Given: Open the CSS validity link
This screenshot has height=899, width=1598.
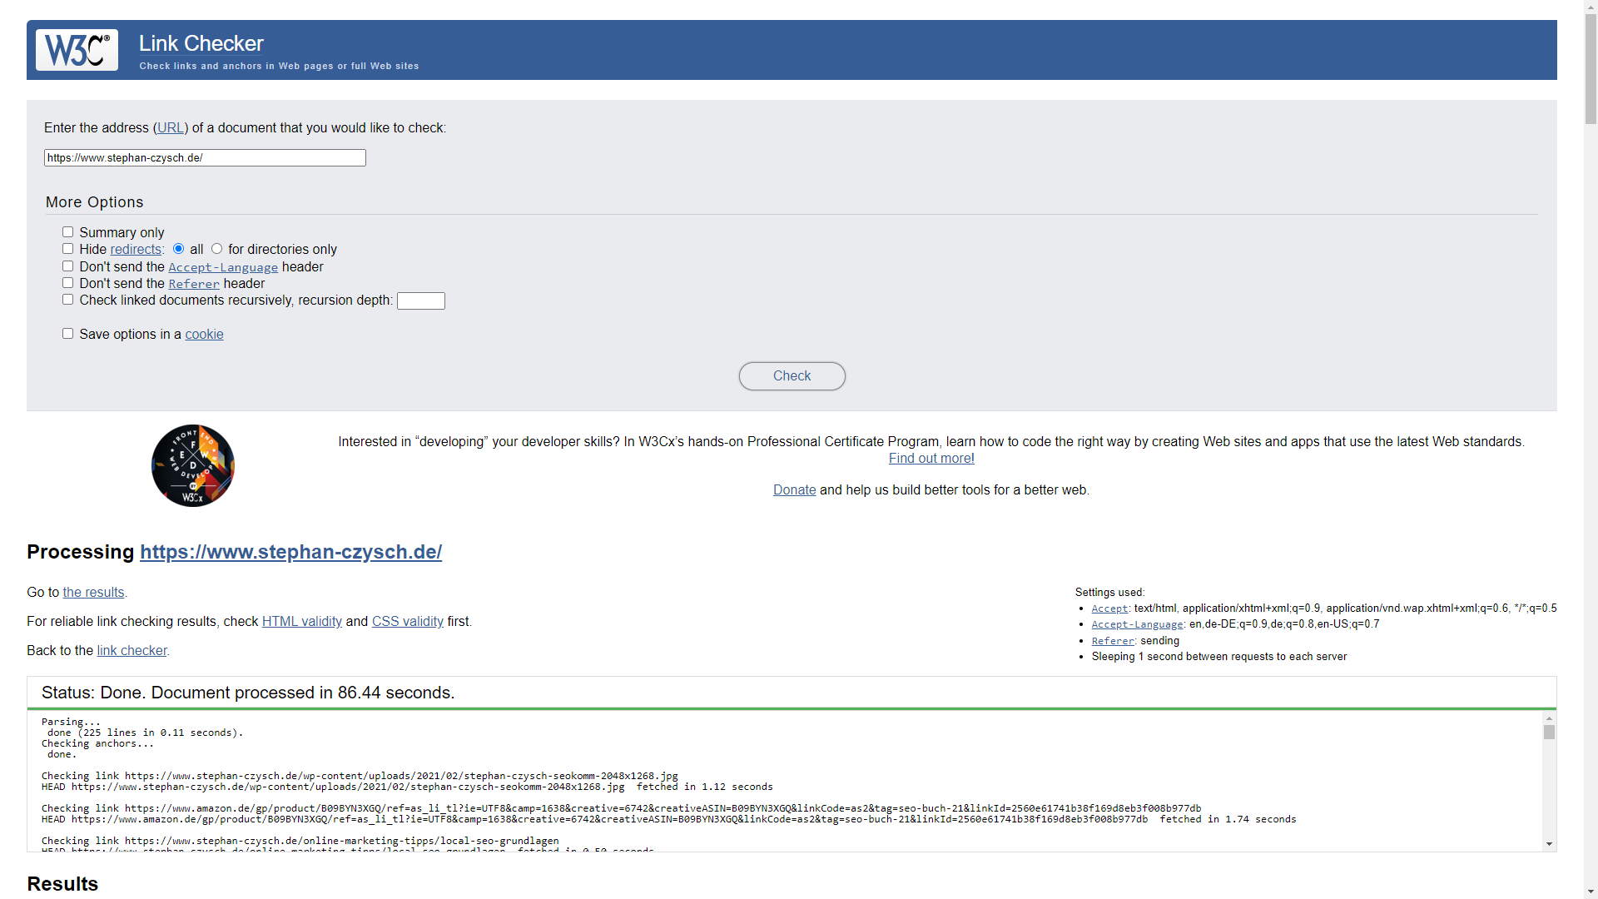Looking at the screenshot, I should [408, 622].
